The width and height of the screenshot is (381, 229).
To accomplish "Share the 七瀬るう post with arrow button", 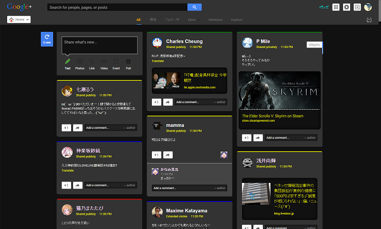I will [77, 127].
